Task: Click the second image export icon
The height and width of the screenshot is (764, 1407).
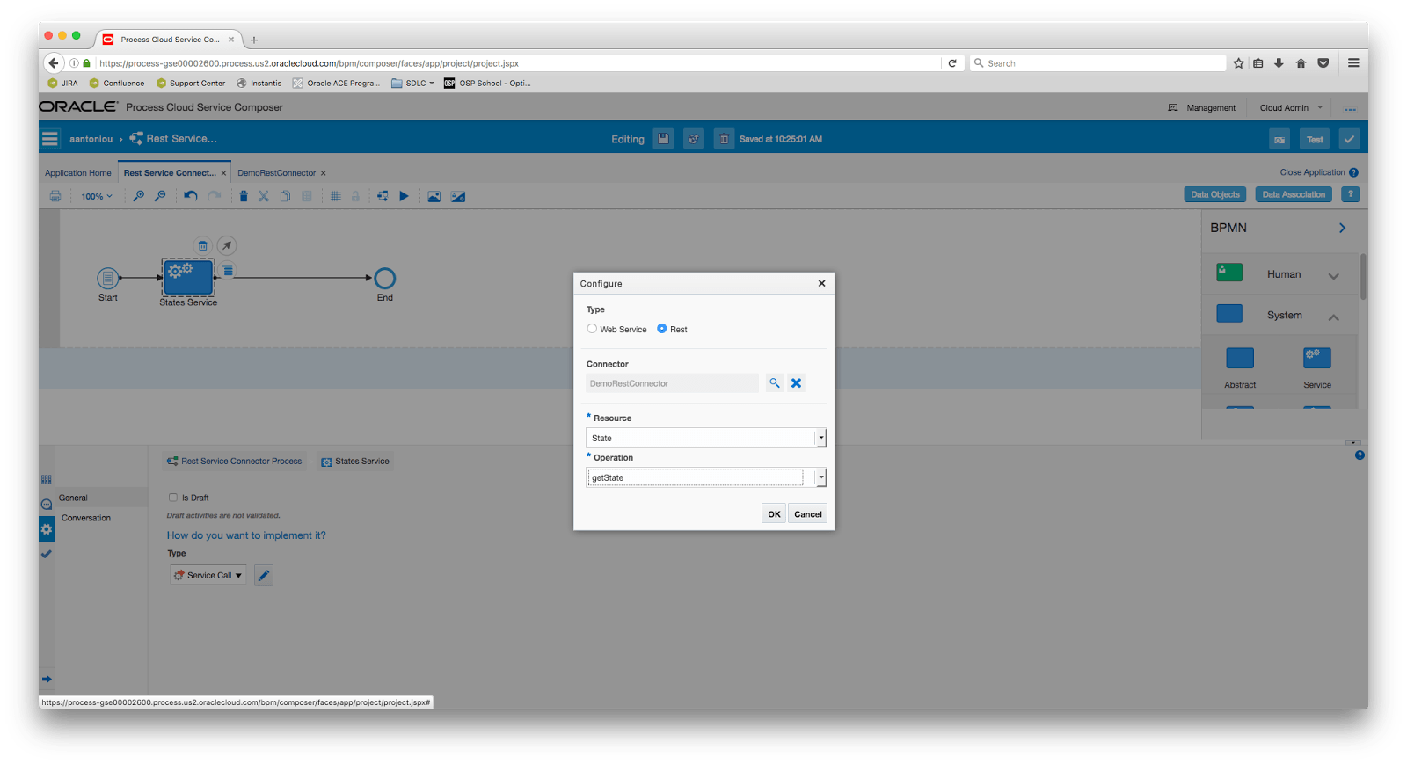Action: [x=458, y=196]
